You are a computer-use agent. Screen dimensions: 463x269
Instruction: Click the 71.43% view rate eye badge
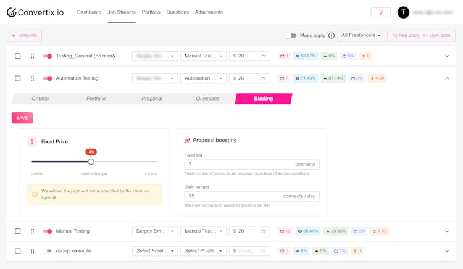pyautogui.click(x=306, y=78)
